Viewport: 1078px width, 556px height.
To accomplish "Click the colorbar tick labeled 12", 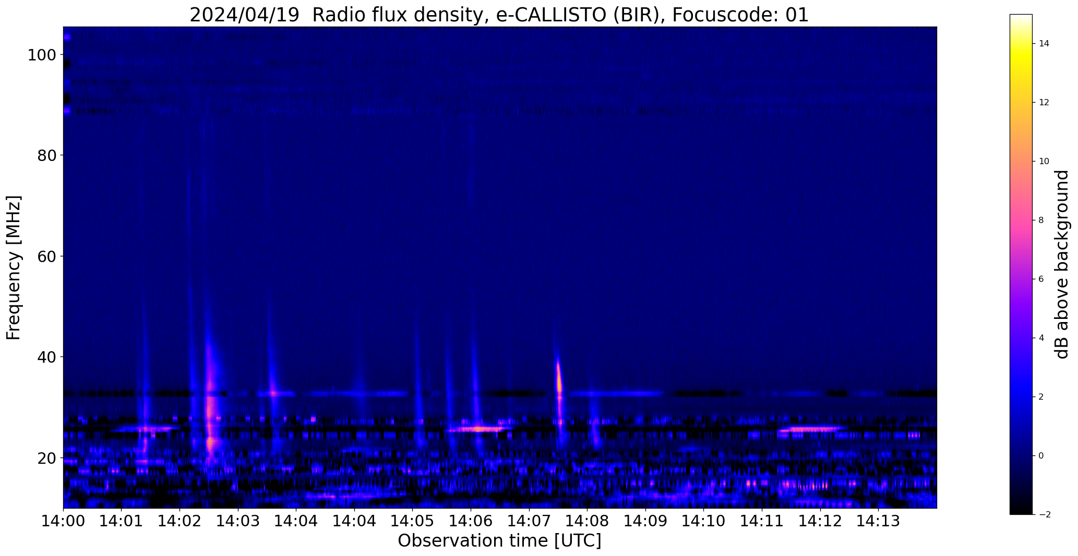I will coord(1044,103).
